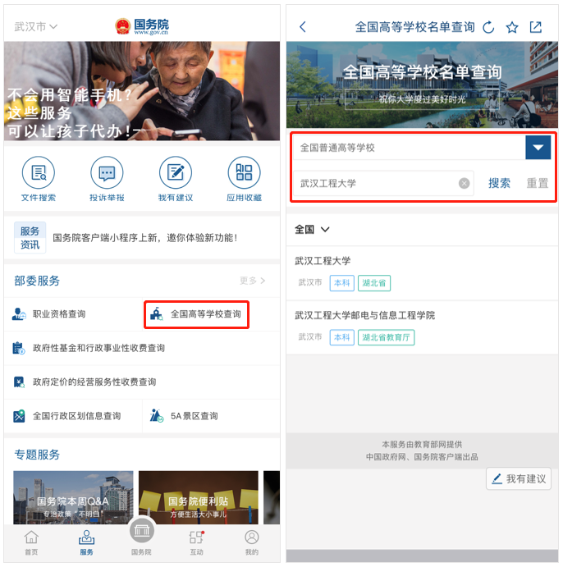Image resolution: width=563 pixels, height=567 pixels.
Task: Open the 我有建议 circular pencil icon
Action: click(176, 172)
